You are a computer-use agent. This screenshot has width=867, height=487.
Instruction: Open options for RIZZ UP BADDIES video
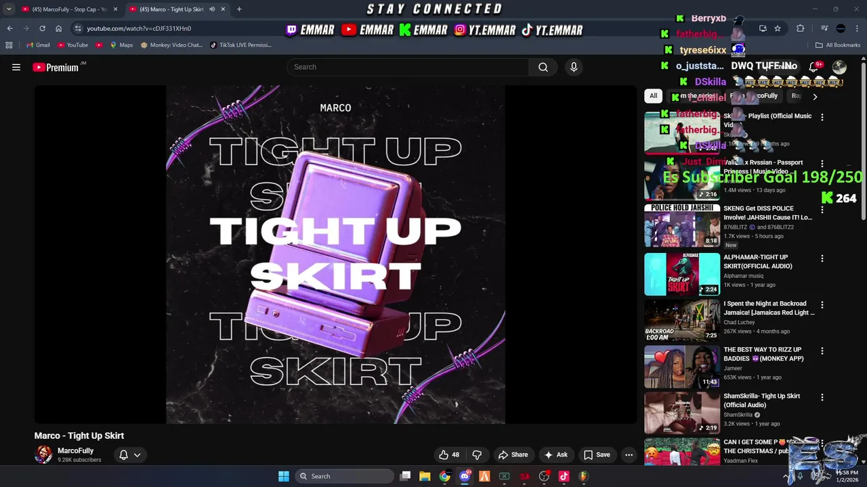822,351
